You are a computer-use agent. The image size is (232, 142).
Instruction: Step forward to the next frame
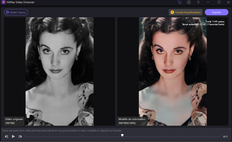click(20, 137)
